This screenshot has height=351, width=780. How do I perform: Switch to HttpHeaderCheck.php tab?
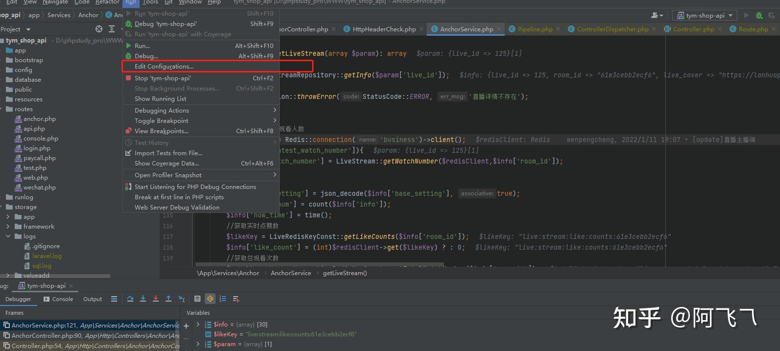point(384,29)
